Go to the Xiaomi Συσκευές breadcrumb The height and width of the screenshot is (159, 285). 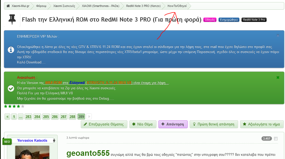click(x=64, y=6)
